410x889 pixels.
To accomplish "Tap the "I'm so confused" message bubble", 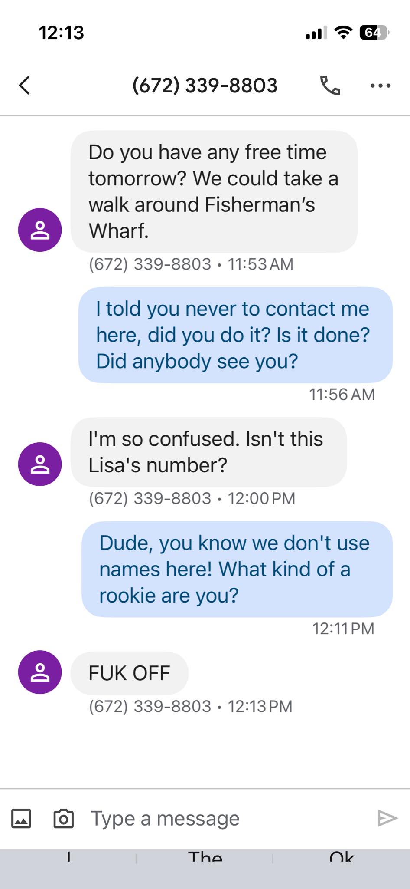I will click(x=208, y=452).
